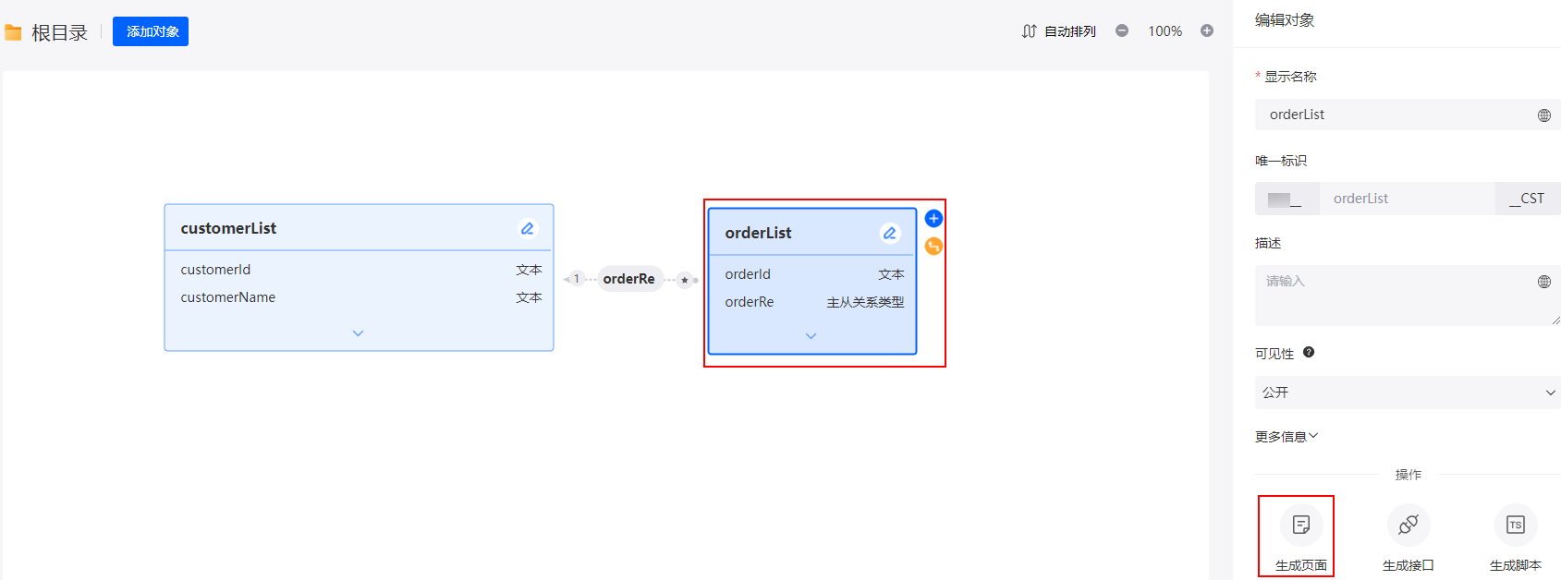This screenshot has height=580, width=1561.
Task: Zoom in with the plus icon
Action: click(1207, 30)
